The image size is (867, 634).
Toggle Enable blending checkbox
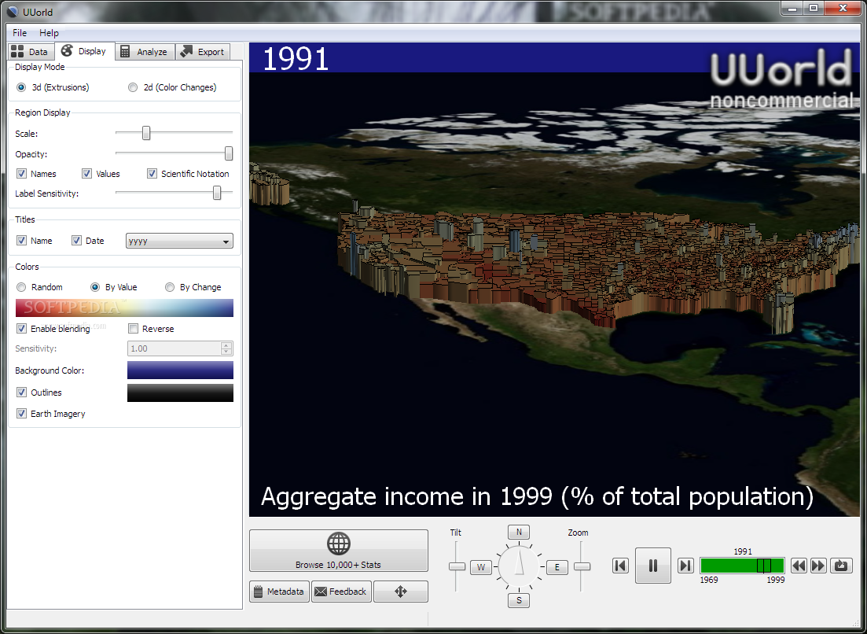21,329
